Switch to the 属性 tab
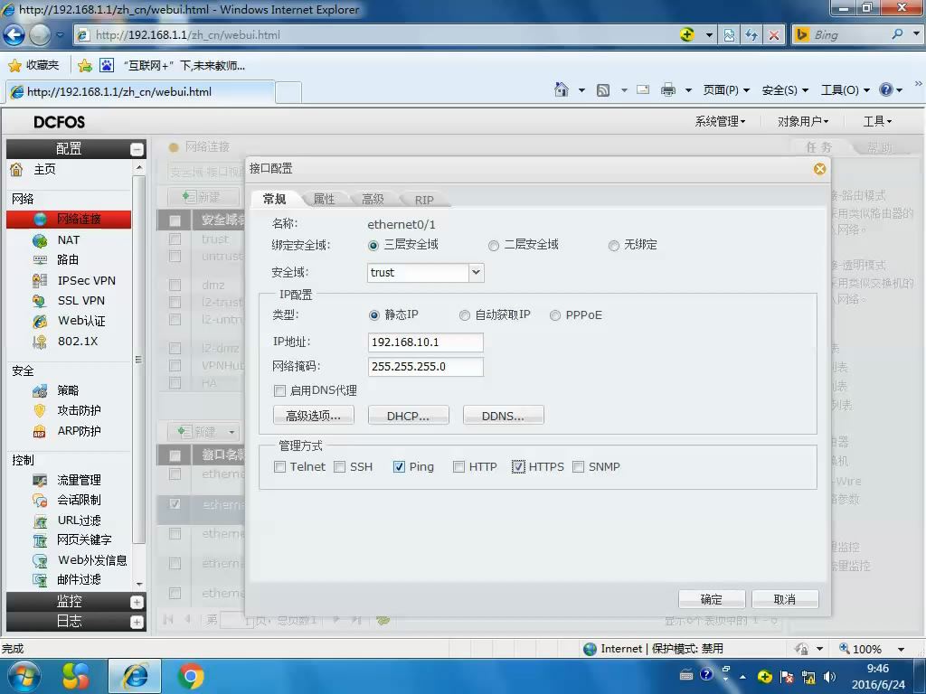The width and height of the screenshot is (926, 694). (324, 200)
